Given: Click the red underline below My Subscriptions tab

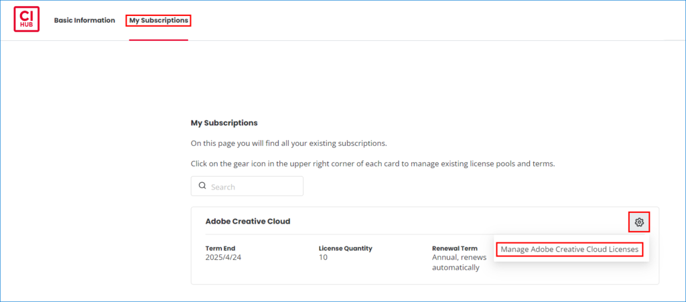Looking at the screenshot, I should pos(158,40).
